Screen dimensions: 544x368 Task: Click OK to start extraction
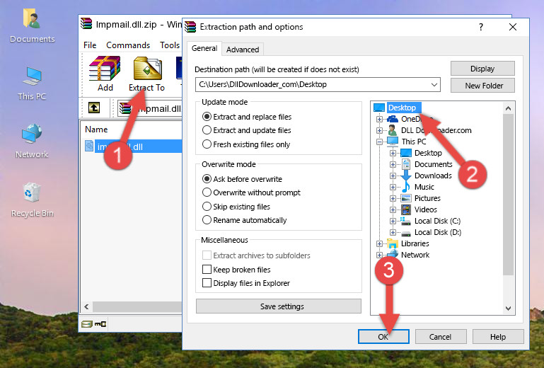click(x=383, y=336)
